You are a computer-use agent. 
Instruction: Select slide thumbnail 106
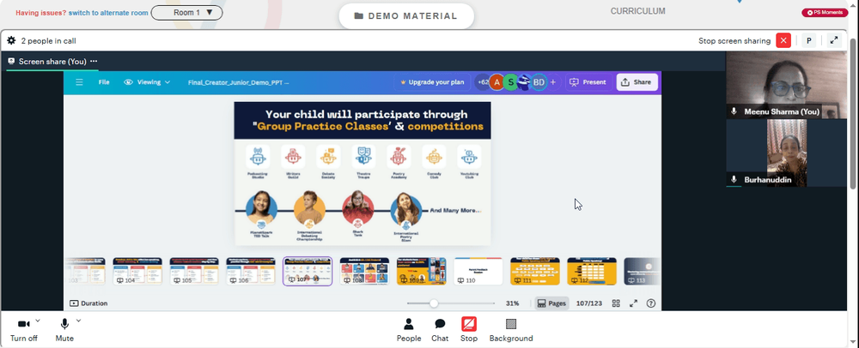coord(251,271)
